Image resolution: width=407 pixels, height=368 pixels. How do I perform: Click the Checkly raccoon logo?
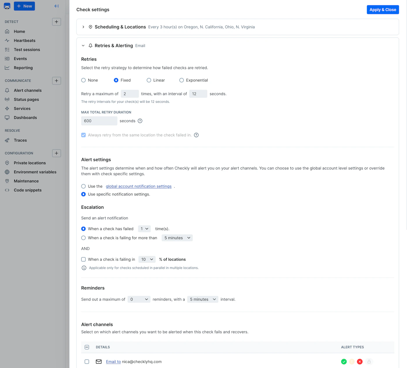coord(7,6)
